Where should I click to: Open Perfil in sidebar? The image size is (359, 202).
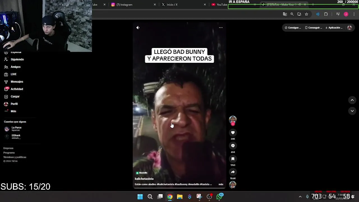click(x=11, y=104)
